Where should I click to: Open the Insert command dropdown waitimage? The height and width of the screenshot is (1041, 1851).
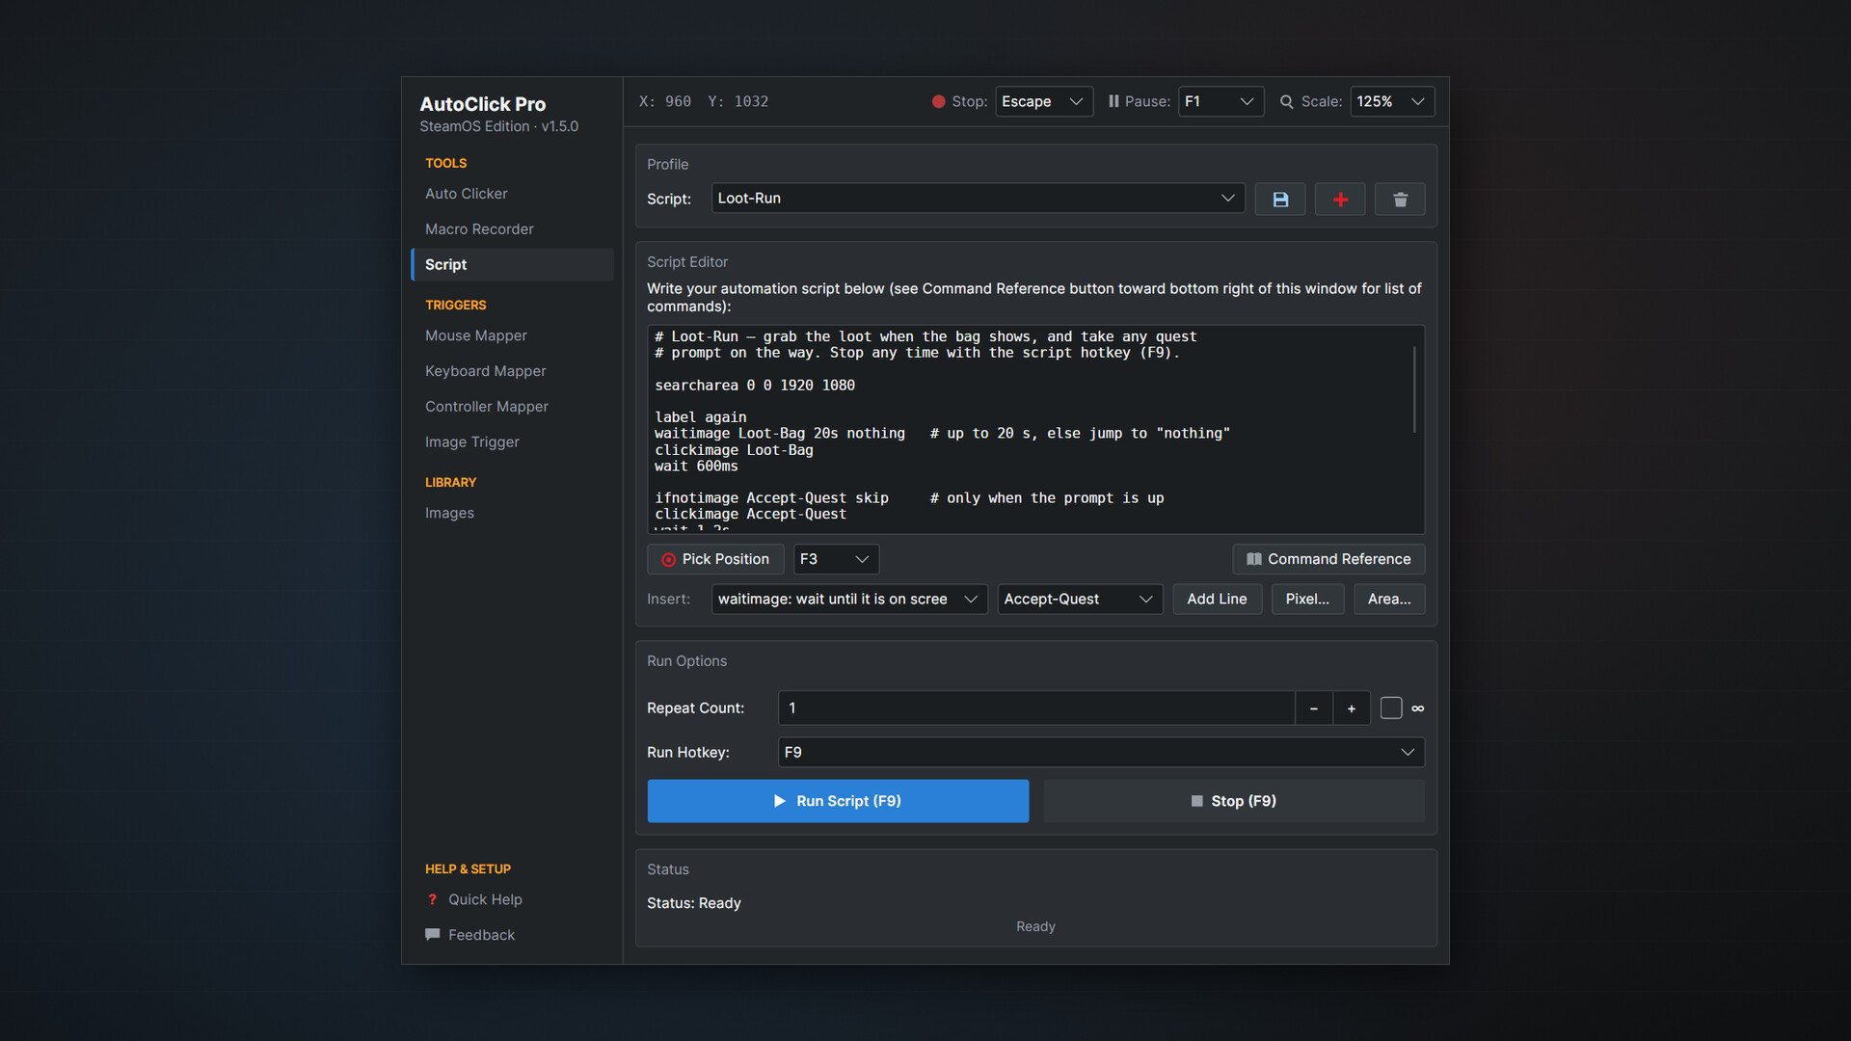click(849, 600)
